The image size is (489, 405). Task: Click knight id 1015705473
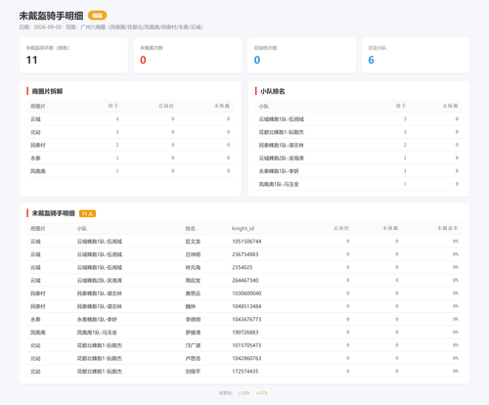point(246,345)
